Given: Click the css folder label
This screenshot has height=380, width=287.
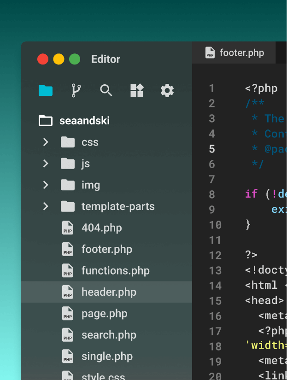Looking at the screenshot, I should tap(90, 142).
